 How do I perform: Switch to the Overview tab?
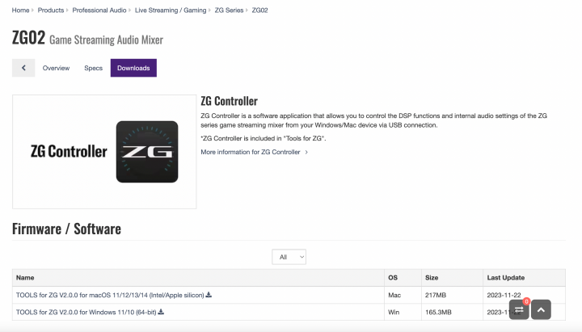pyautogui.click(x=56, y=68)
